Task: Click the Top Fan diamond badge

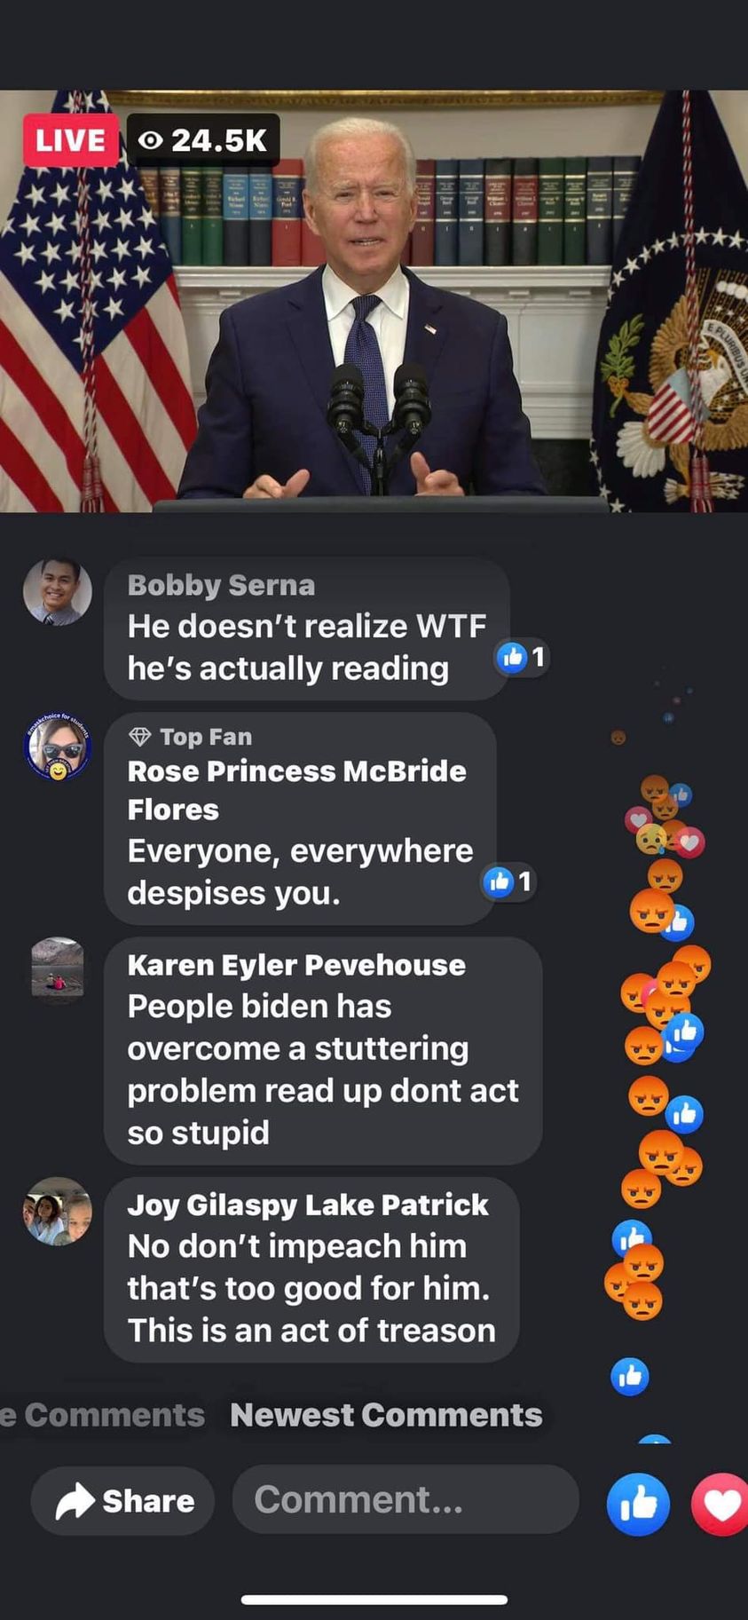Action: point(140,737)
